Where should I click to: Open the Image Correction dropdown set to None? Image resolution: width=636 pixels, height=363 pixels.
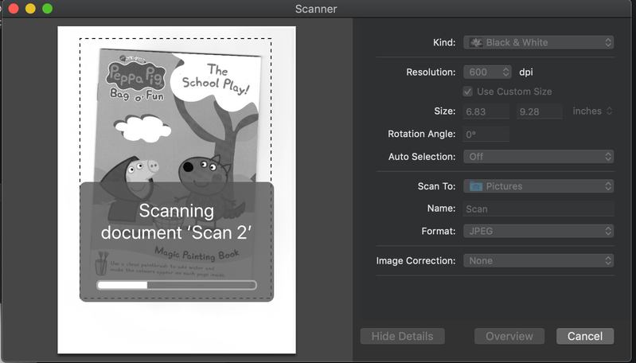(538, 261)
